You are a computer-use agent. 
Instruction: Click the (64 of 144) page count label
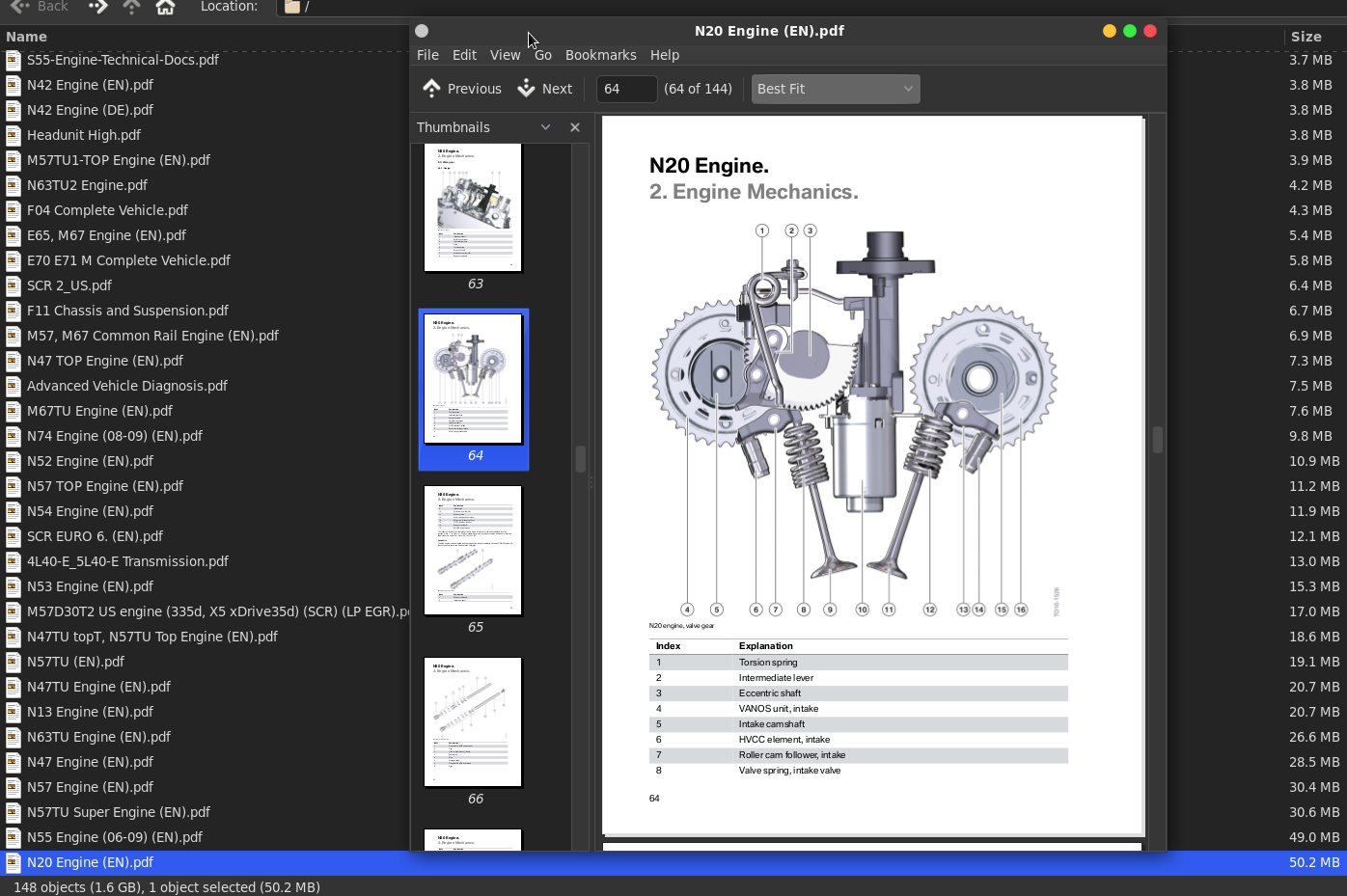click(x=698, y=89)
